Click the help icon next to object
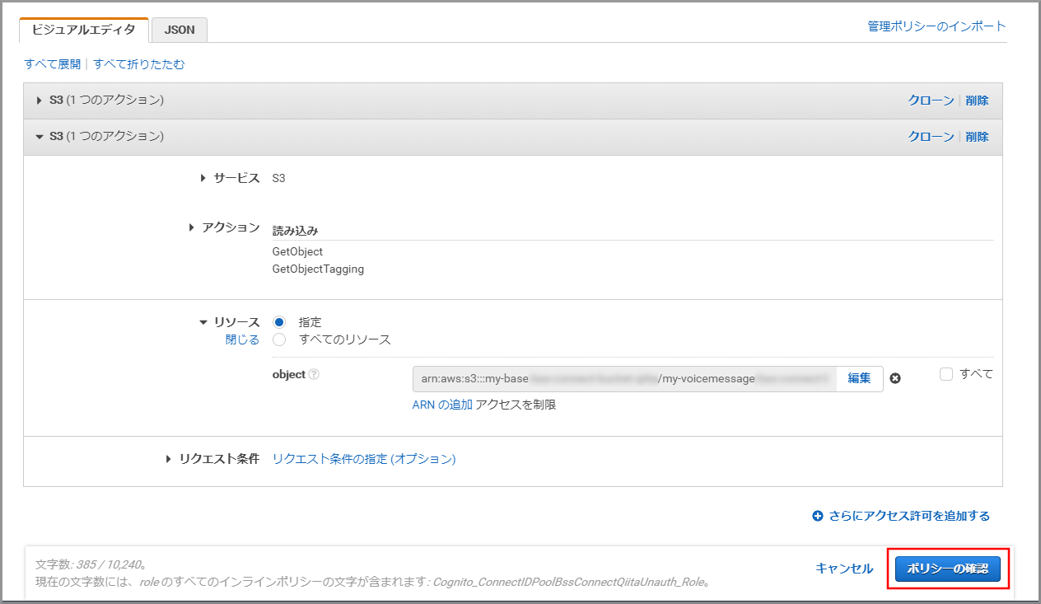Image resolution: width=1041 pixels, height=604 pixels. coord(314,374)
